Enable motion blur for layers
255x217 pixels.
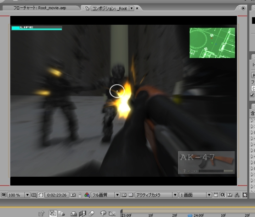[x=92, y=213]
